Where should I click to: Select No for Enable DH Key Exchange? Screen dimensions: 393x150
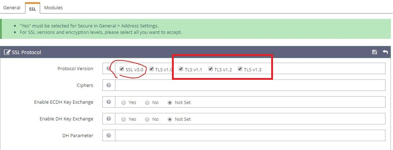(147, 119)
